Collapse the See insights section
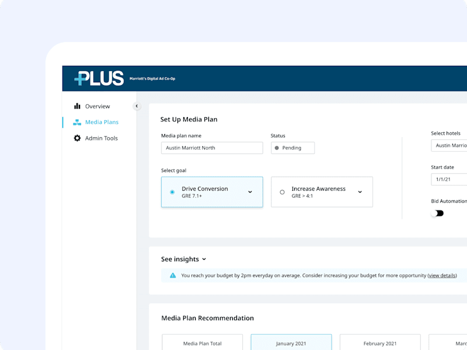Viewport: 467px width, 350px height. point(204,259)
